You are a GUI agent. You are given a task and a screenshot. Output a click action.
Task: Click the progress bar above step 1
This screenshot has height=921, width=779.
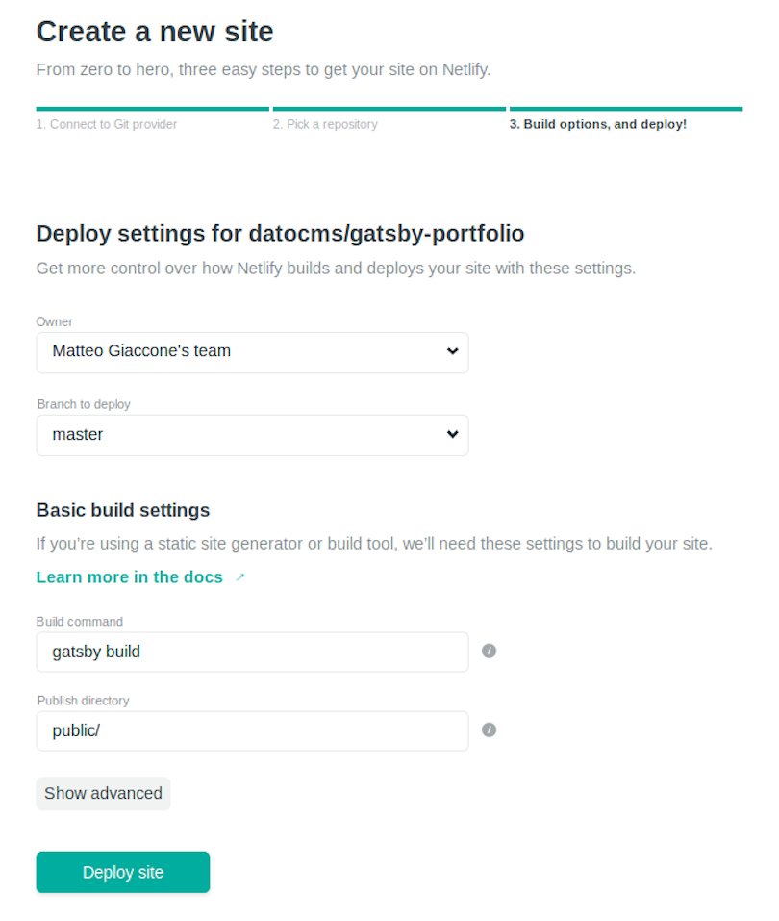click(153, 109)
